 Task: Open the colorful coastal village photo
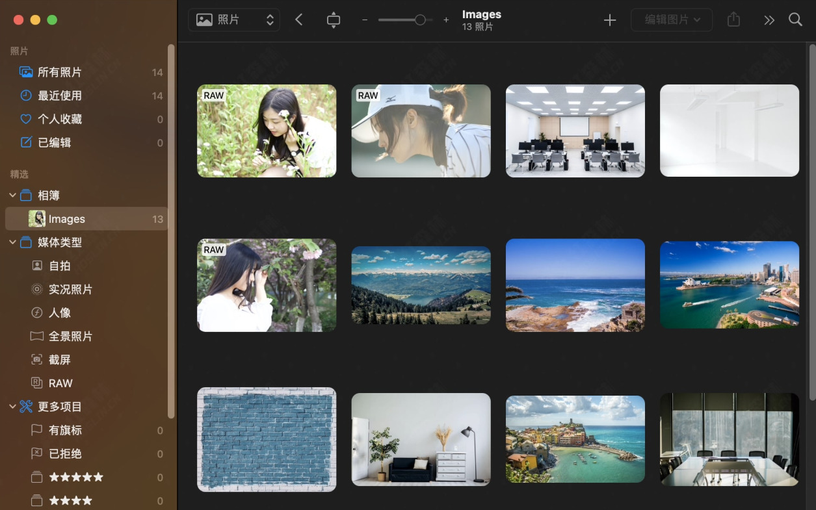click(575, 440)
